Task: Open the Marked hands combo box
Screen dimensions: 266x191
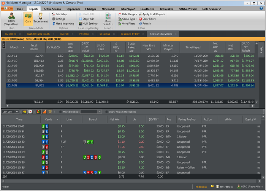Action: (91, 111)
